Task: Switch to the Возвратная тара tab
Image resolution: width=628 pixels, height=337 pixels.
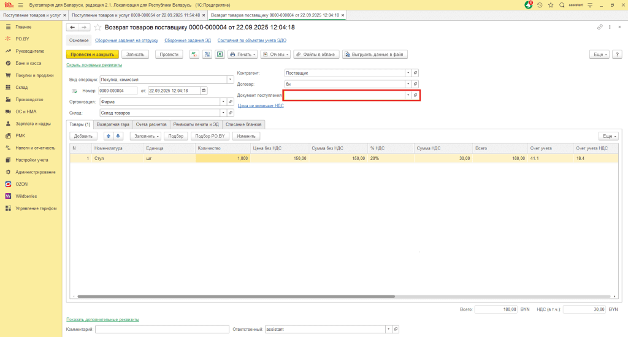Action: point(113,124)
